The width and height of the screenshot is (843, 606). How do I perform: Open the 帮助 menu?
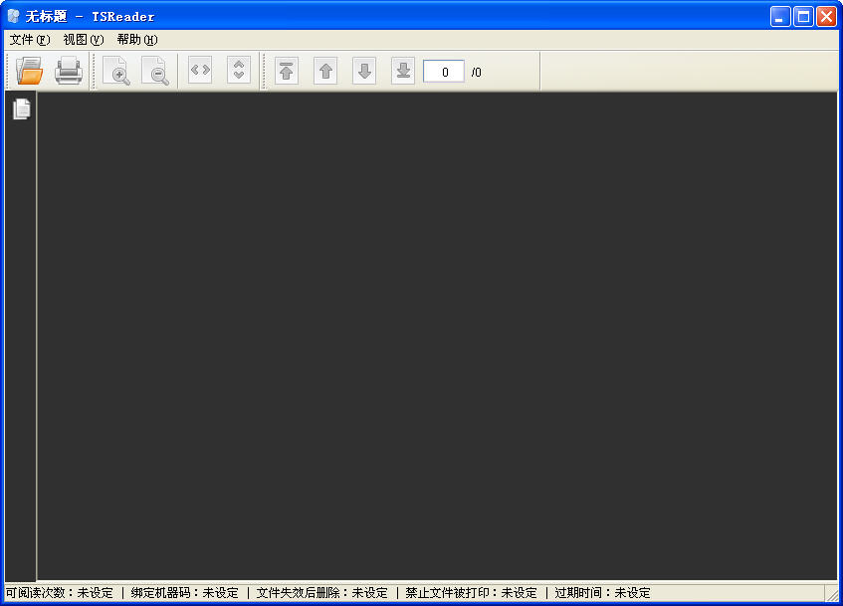coord(136,40)
